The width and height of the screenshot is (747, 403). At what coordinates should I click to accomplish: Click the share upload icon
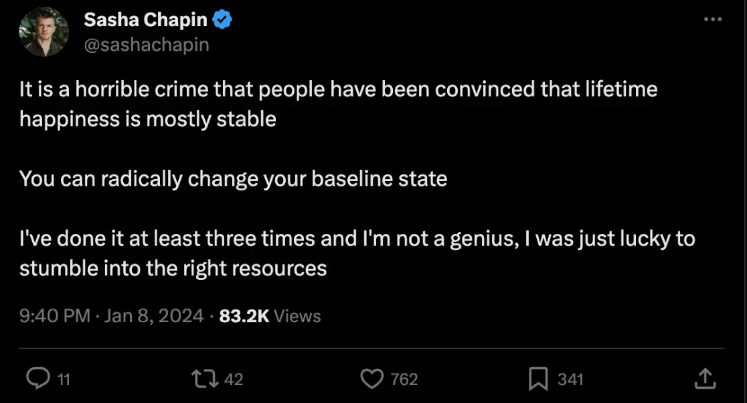(x=704, y=379)
